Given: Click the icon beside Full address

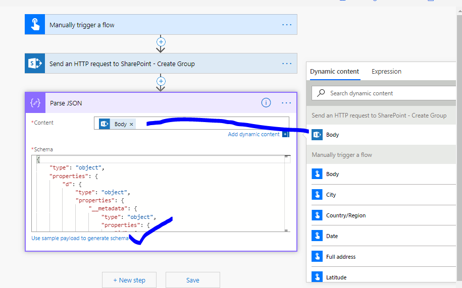Looking at the screenshot, I should click(317, 256).
